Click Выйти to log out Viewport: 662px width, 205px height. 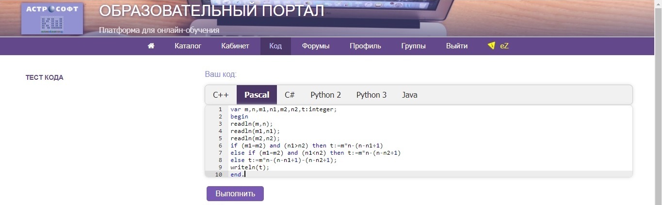[457, 46]
